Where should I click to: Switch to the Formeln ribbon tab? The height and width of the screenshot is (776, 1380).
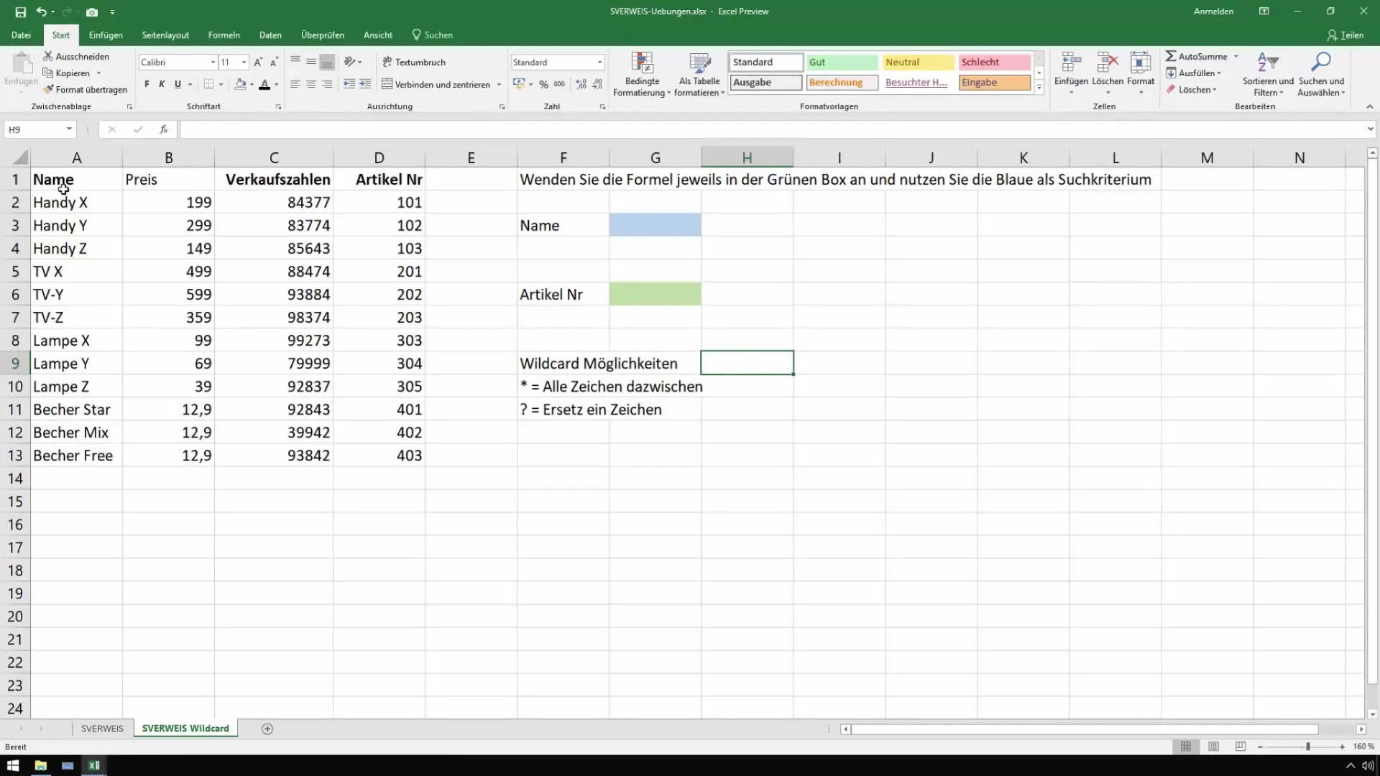pyautogui.click(x=224, y=34)
